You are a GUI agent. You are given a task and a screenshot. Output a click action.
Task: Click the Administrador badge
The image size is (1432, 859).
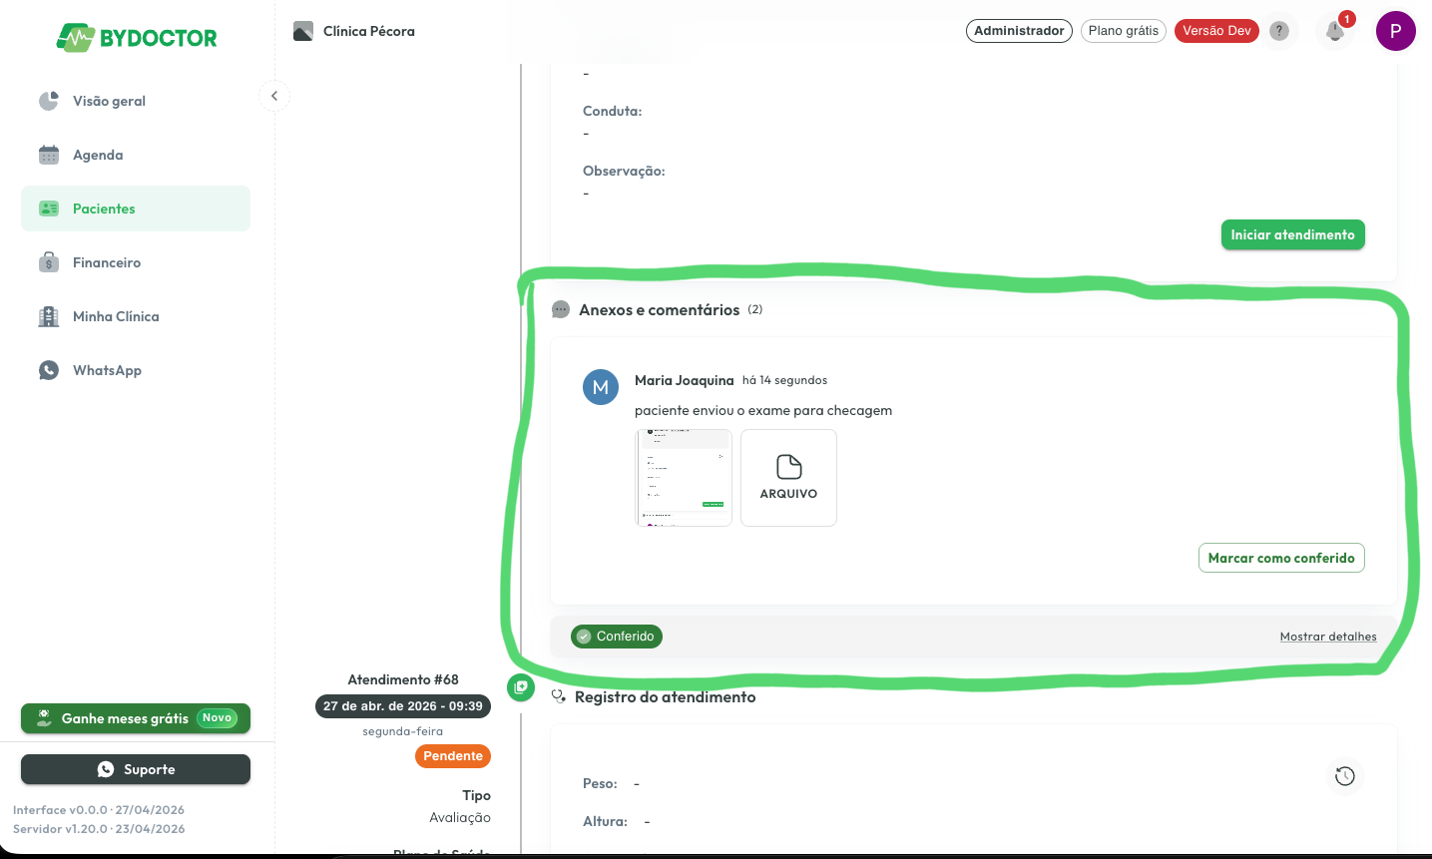click(x=1019, y=31)
